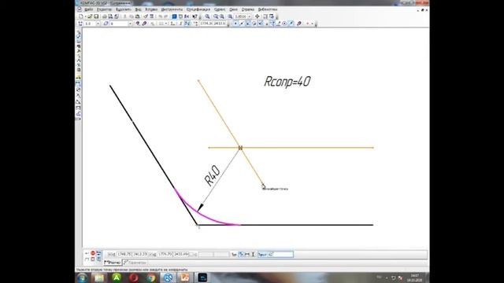504x283 pixels.
Task: Click the New document icon
Action: click(81, 17)
